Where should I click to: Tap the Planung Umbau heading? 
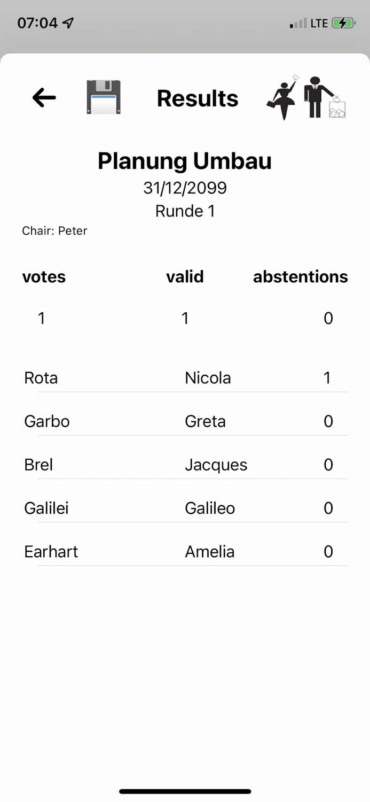tap(185, 160)
